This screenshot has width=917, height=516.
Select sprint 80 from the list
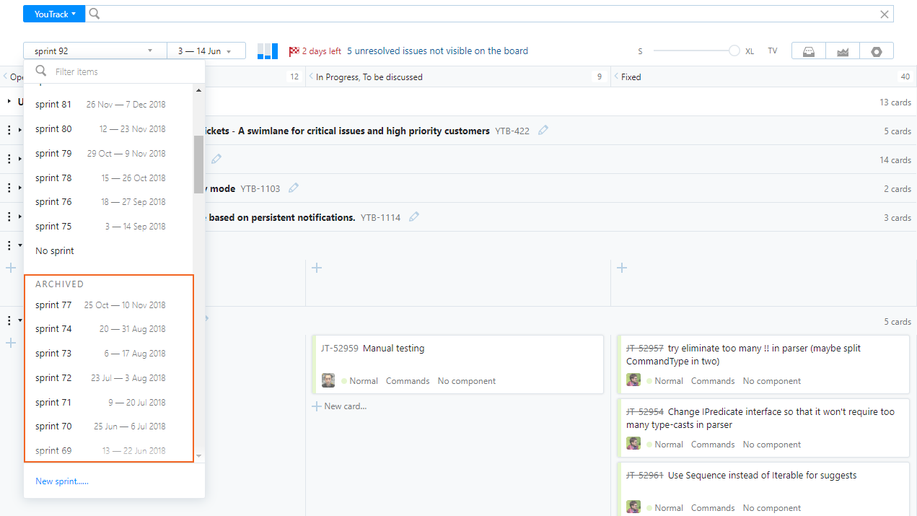coord(108,129)
